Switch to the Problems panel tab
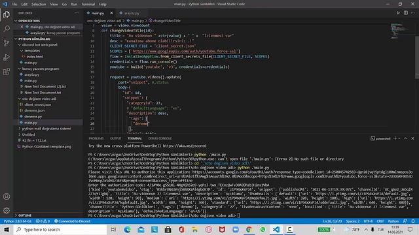419x235 pixels. tap(96, 138)
